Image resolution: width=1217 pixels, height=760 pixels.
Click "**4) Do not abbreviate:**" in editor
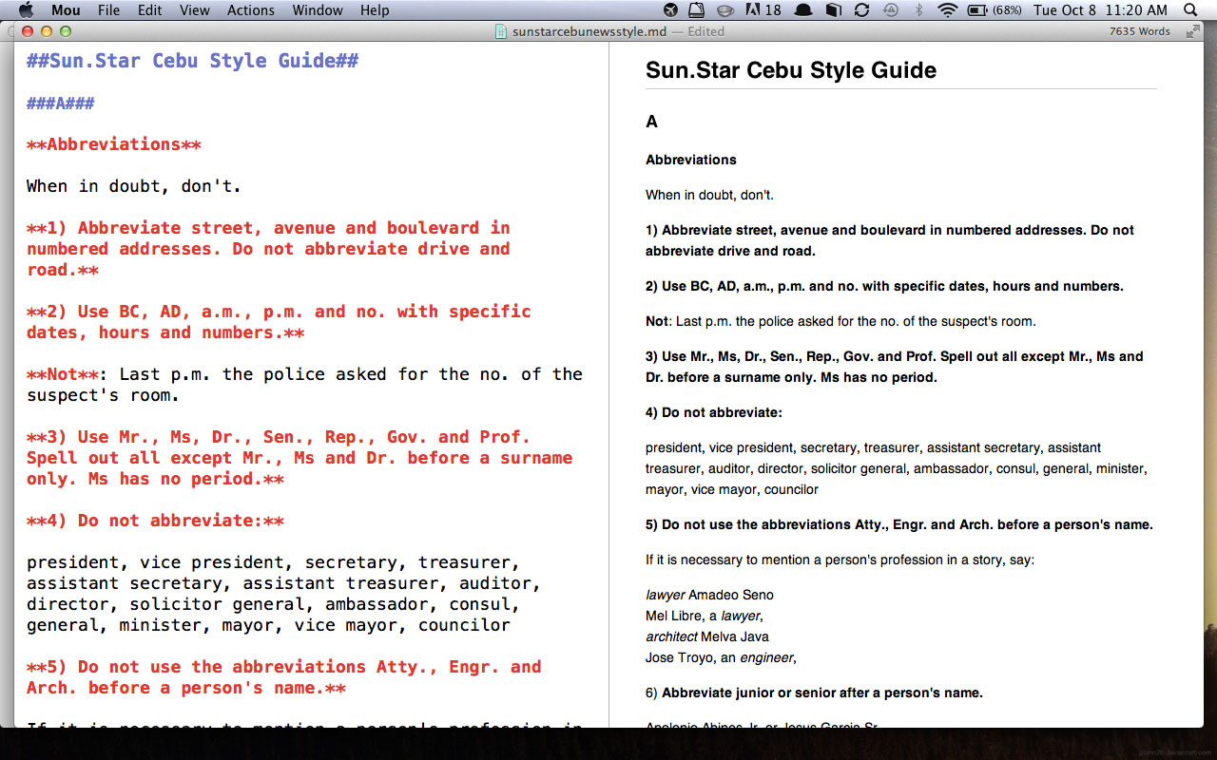[155, 521]
